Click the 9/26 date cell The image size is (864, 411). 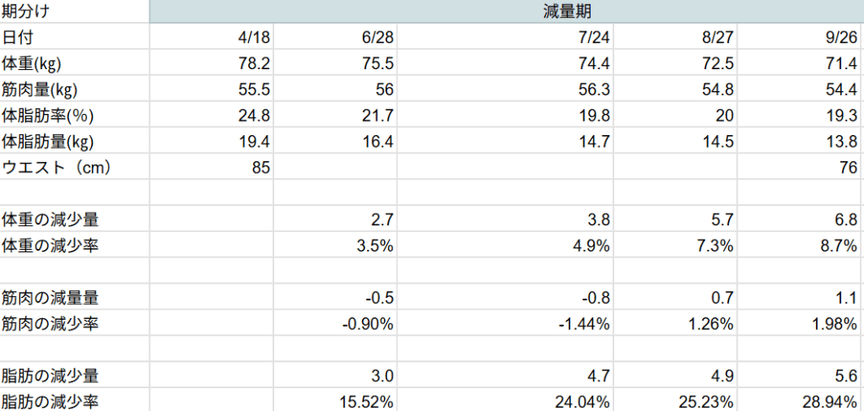click(841, 38)
